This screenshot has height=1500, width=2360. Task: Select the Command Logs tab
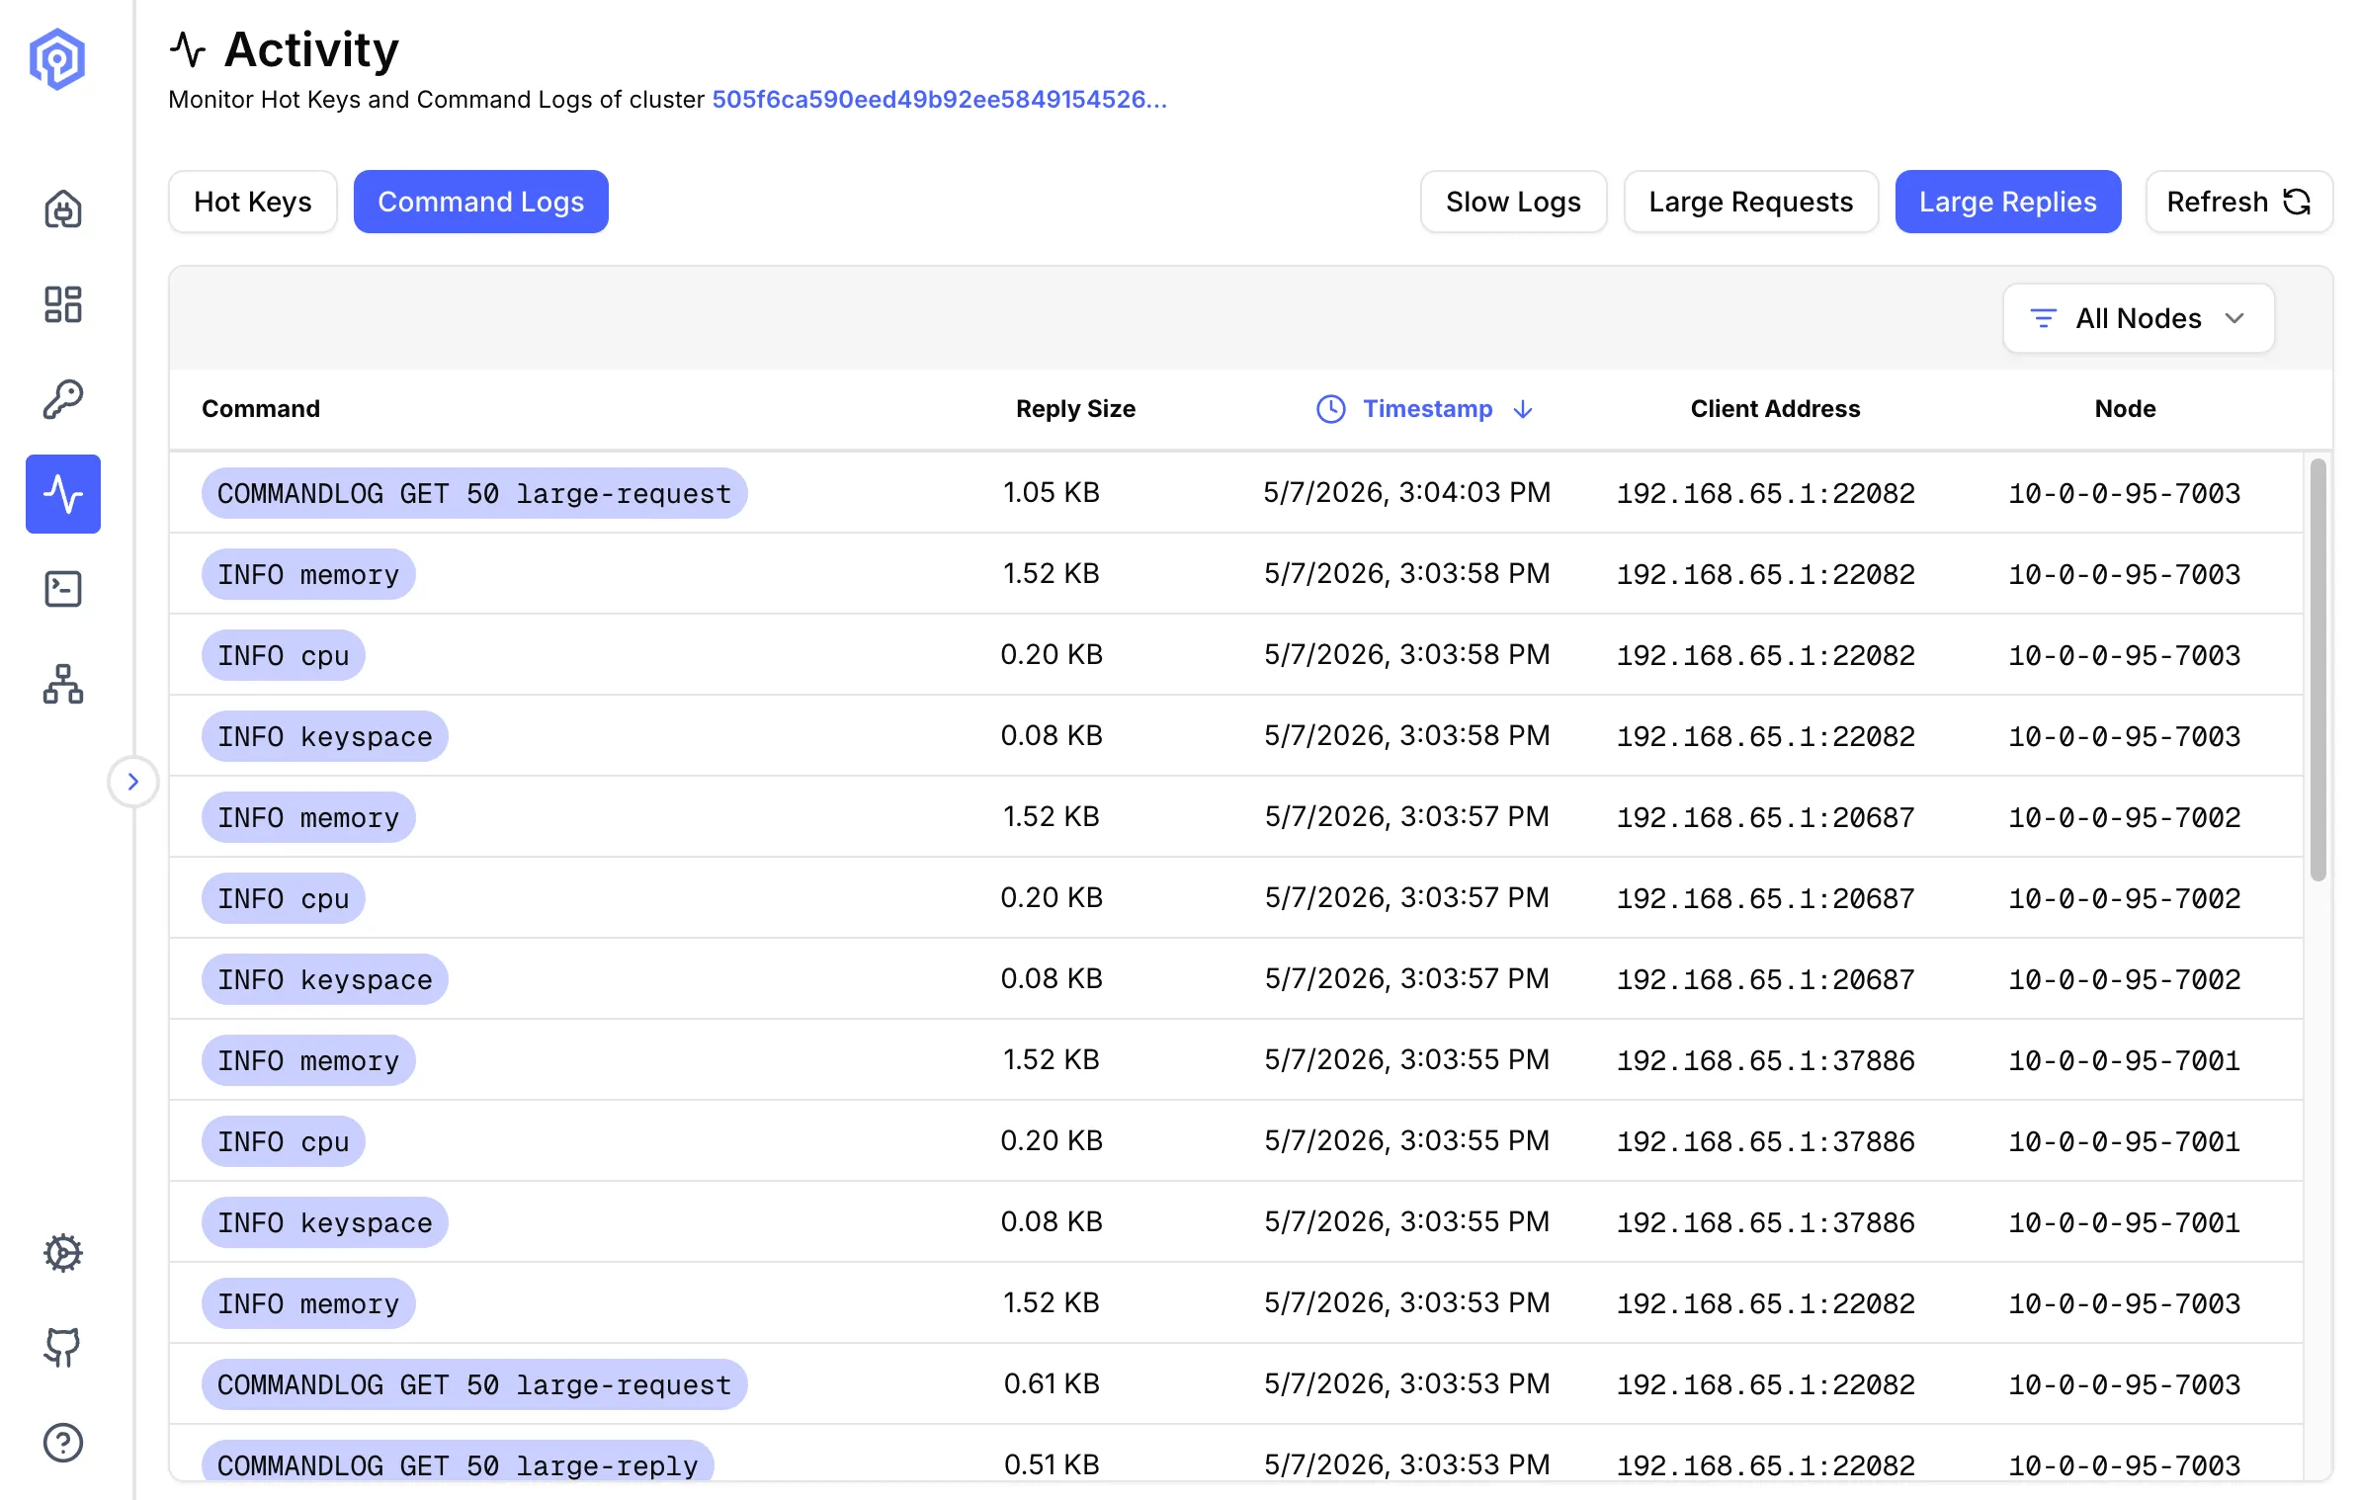point(481,202)
